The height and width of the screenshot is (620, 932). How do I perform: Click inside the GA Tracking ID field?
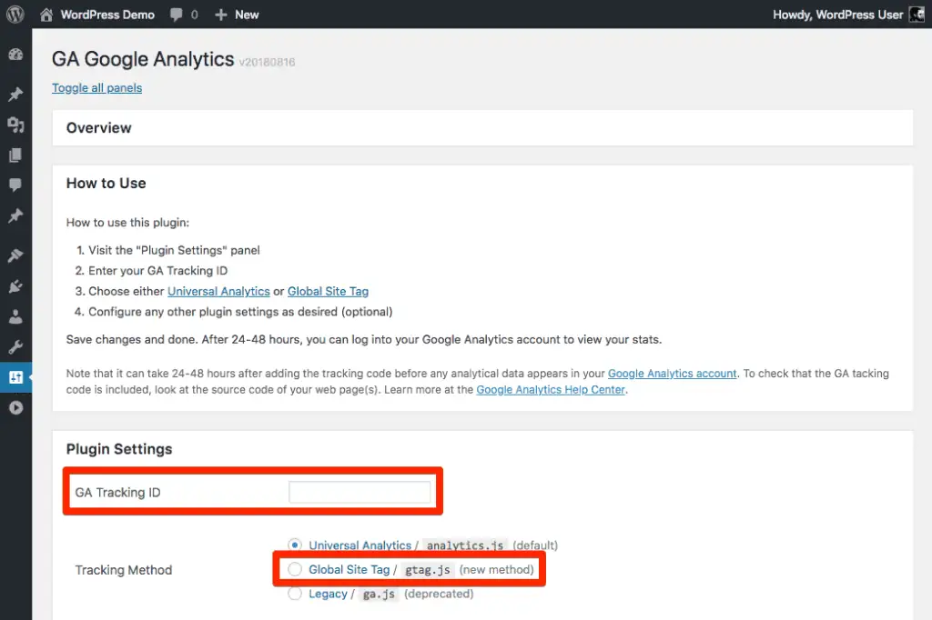tap(360, 491)
